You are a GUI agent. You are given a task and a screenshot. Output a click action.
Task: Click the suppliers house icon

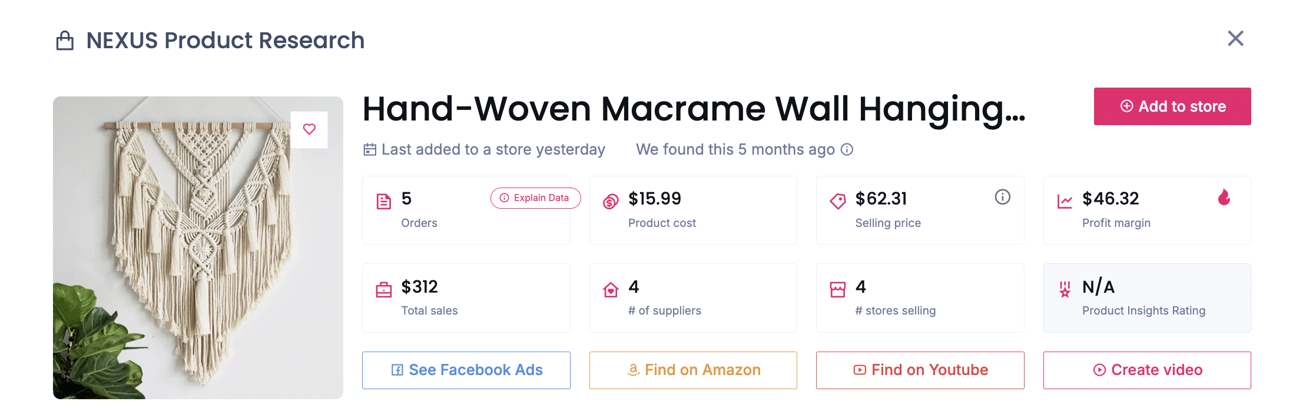tap(611, 290)
